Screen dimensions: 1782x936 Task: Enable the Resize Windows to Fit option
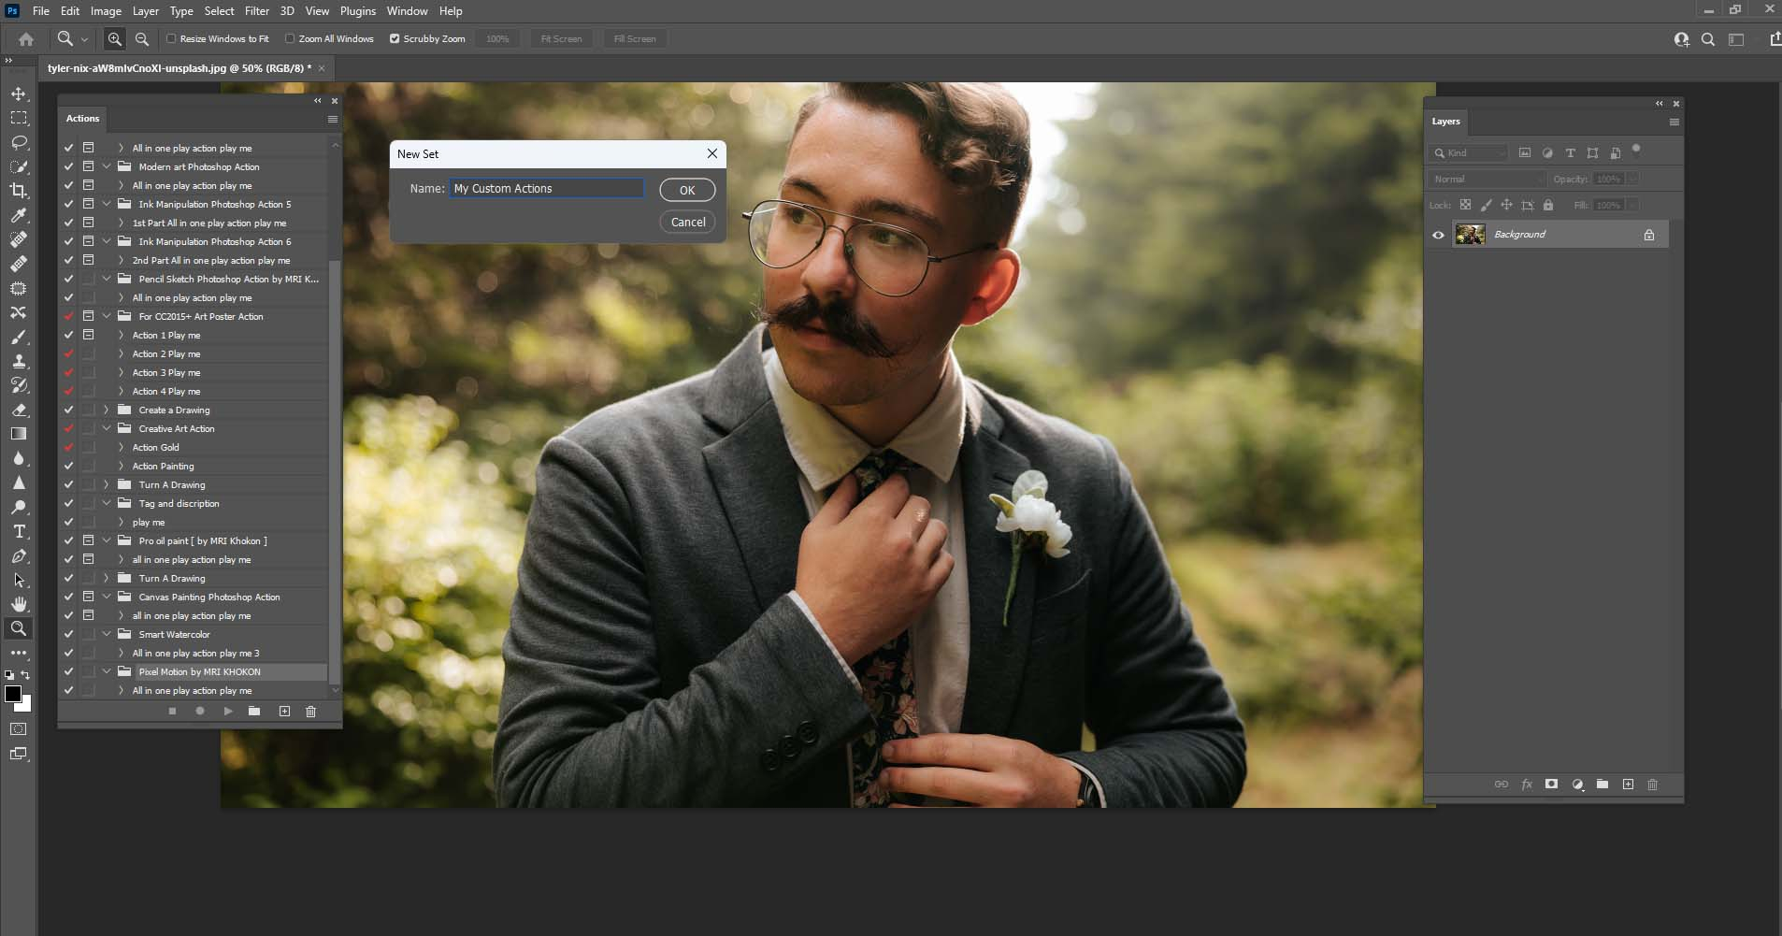[172, 38]
